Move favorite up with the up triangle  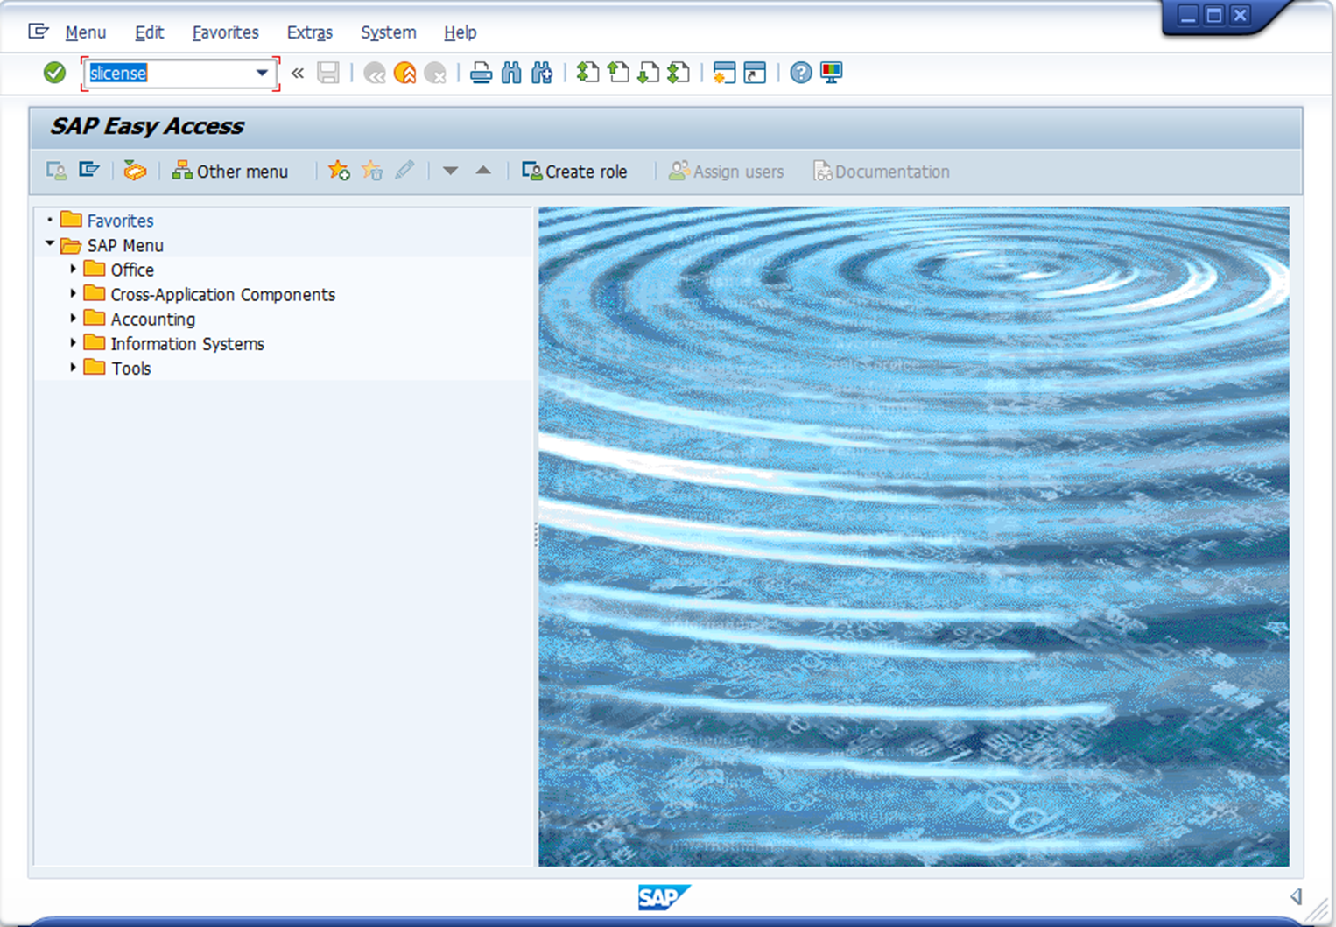click(x=483, y=171)
